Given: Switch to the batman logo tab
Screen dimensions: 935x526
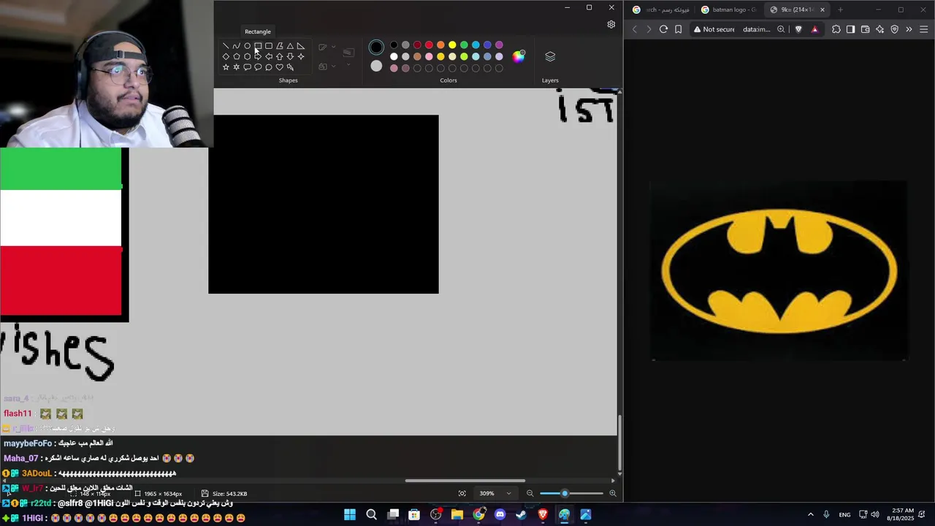Looking at the screenshot, I should 728,9.
